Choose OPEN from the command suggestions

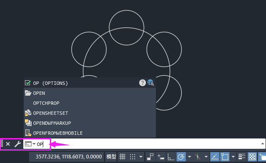tap(90, 93)
